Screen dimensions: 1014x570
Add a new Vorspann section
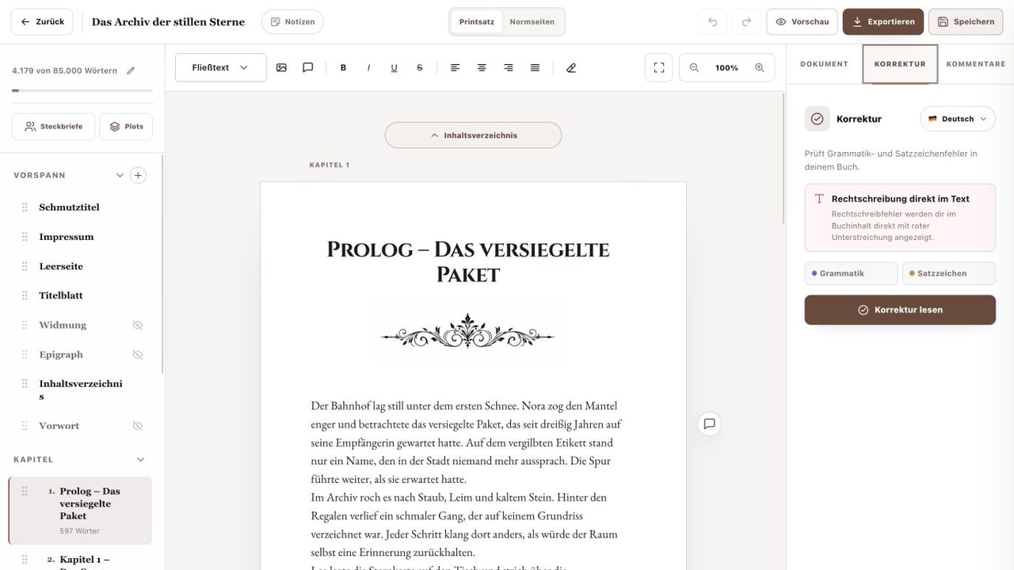pyautogui.click(x=138, y=175)
